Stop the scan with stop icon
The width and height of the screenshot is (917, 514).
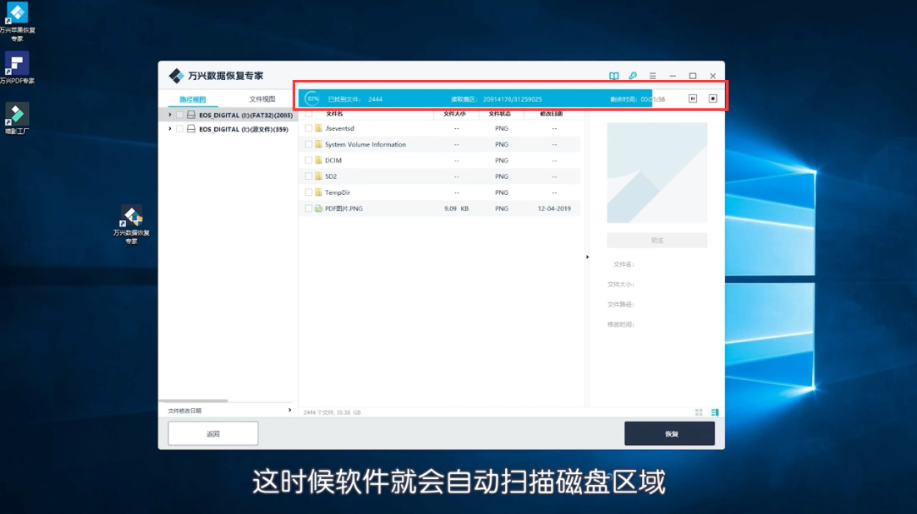[x=713, y=97]
